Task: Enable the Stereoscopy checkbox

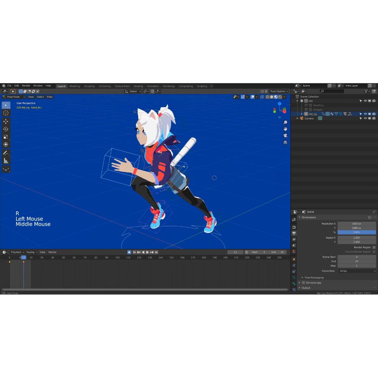Action: (x=303, y=283)
